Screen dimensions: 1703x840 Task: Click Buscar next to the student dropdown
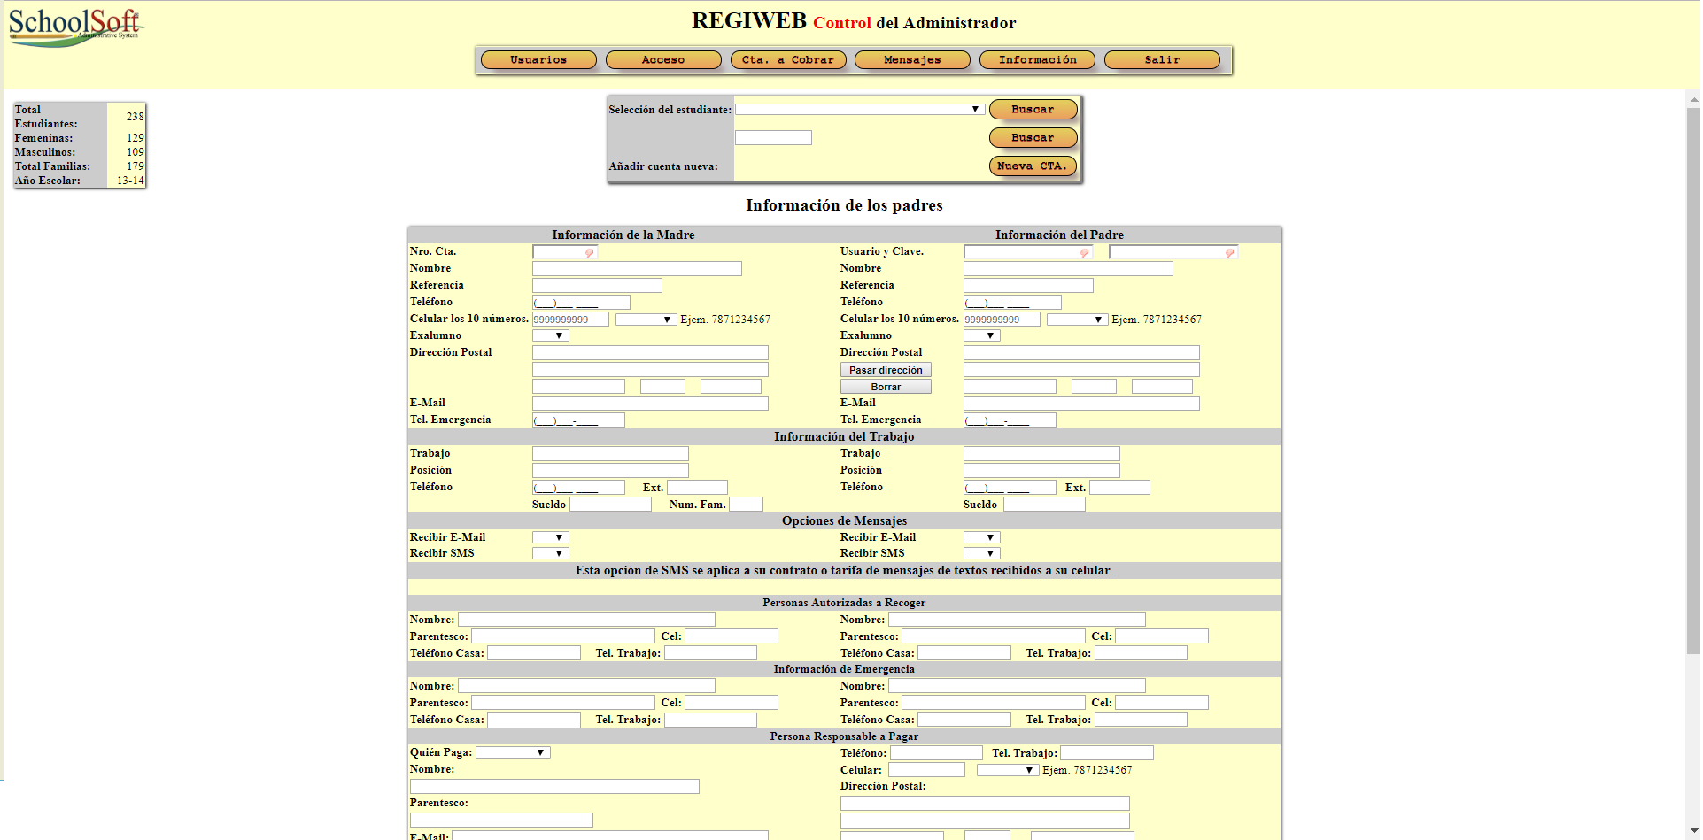(x=1033, y=110)
